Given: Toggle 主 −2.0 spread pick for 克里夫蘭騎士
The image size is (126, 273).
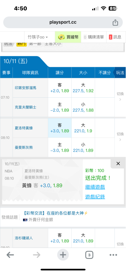Looking at the screenshot, I should coord(60,107).
